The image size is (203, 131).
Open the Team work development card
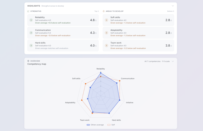point(138,45)
